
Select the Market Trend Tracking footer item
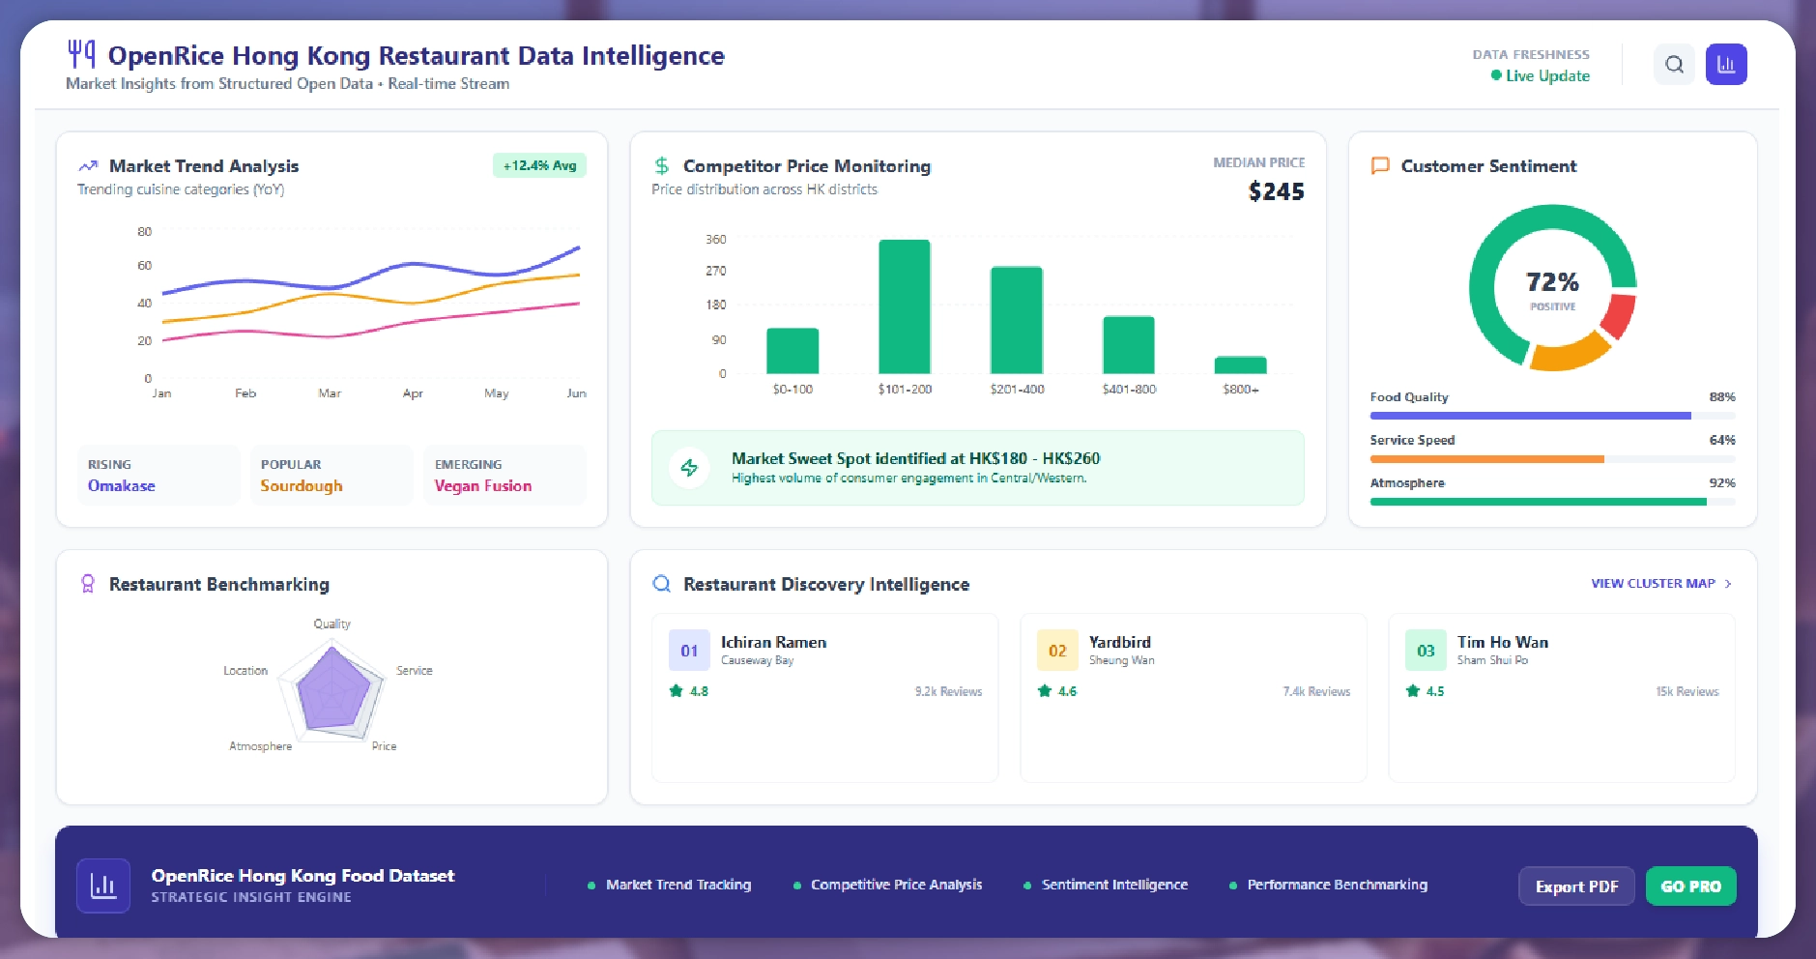677,885
